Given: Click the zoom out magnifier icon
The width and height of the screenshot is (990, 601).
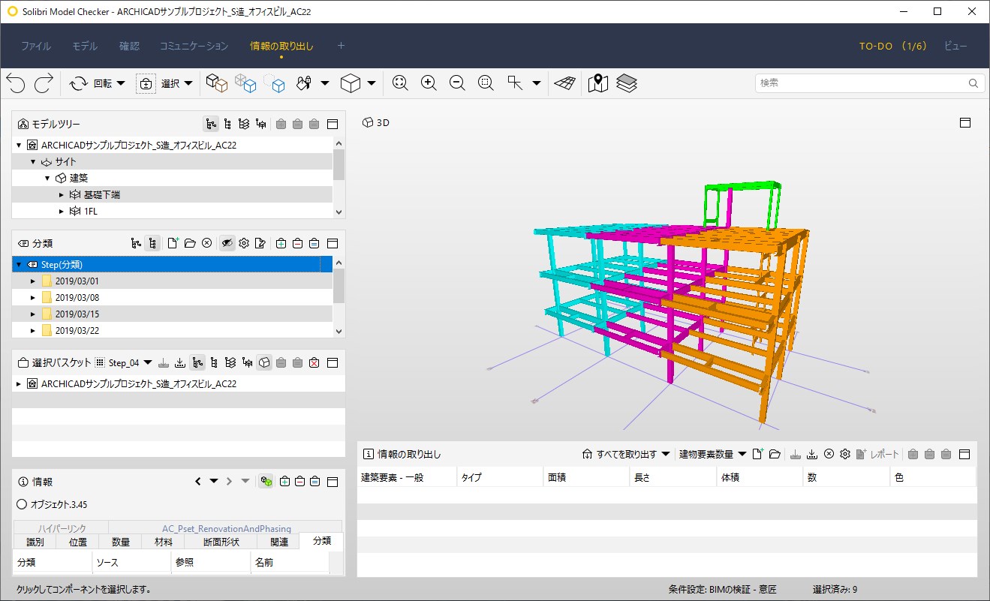Looking at the screenshot, I should [457, 83].
